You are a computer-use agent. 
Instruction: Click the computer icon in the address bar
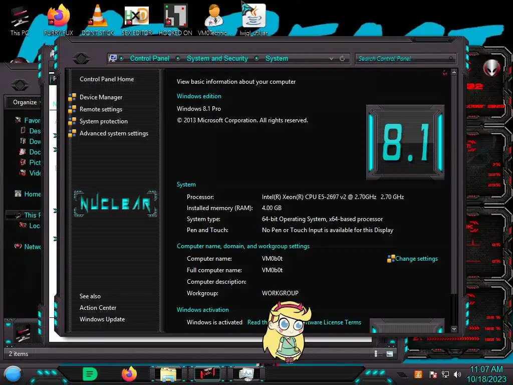click(x=113, y=58)
